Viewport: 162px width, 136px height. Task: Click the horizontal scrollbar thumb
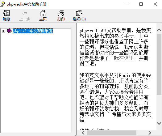tap(112, 133)
